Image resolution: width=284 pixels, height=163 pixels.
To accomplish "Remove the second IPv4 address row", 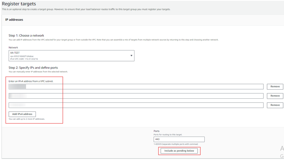I will coord(275,96).
